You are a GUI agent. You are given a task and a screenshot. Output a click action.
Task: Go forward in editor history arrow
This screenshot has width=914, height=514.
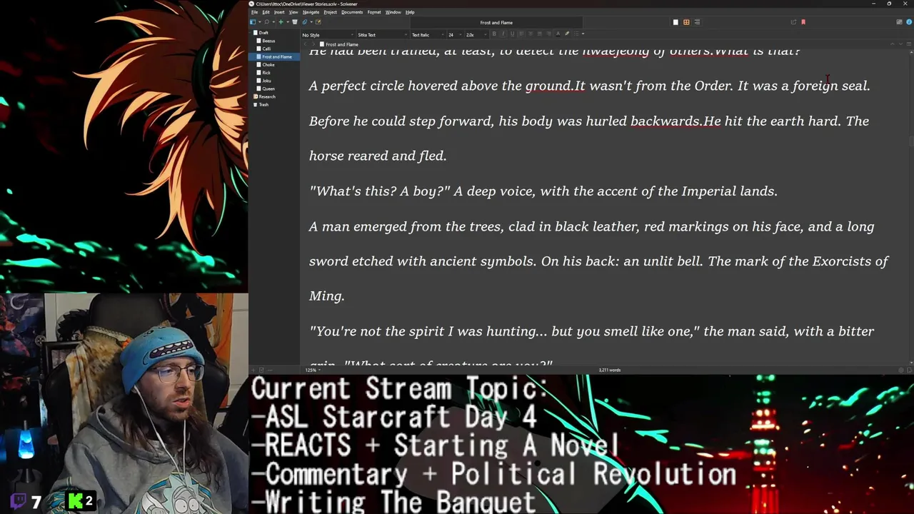click(313, 44)
